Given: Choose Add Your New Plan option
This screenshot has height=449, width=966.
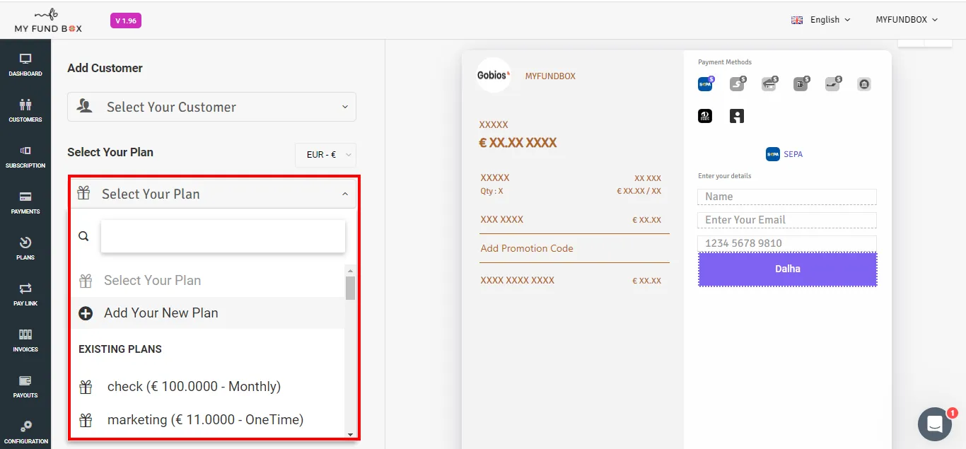Looking at the screenshot, I should tap(207, 313).
